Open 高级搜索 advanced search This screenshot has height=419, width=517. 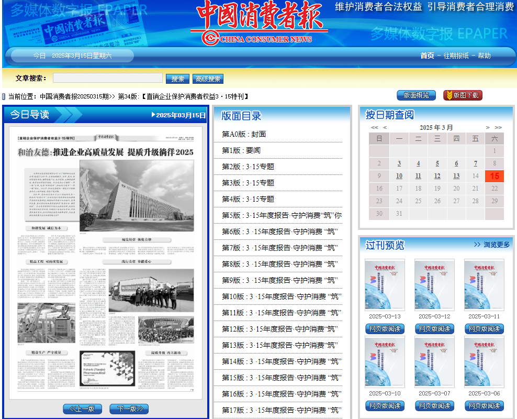pyautogui.click(x=208, y=79)
